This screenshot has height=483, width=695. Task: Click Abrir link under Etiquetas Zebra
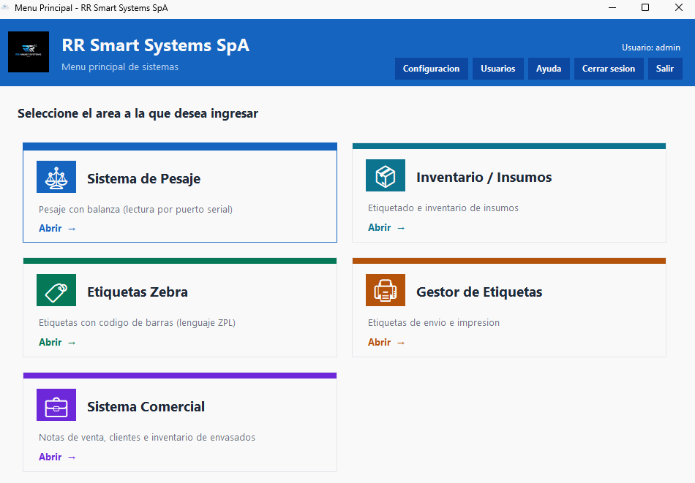57,342
